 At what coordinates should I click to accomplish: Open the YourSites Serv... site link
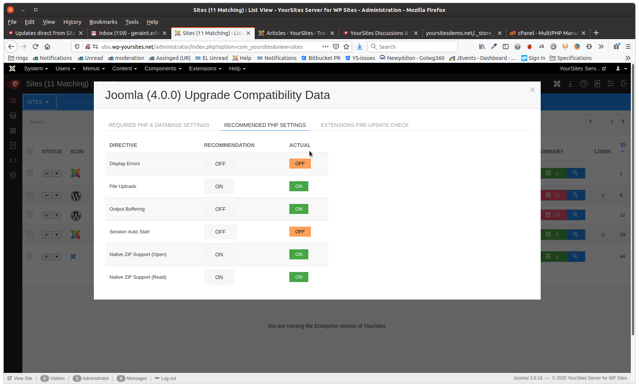tap(582, 68)
